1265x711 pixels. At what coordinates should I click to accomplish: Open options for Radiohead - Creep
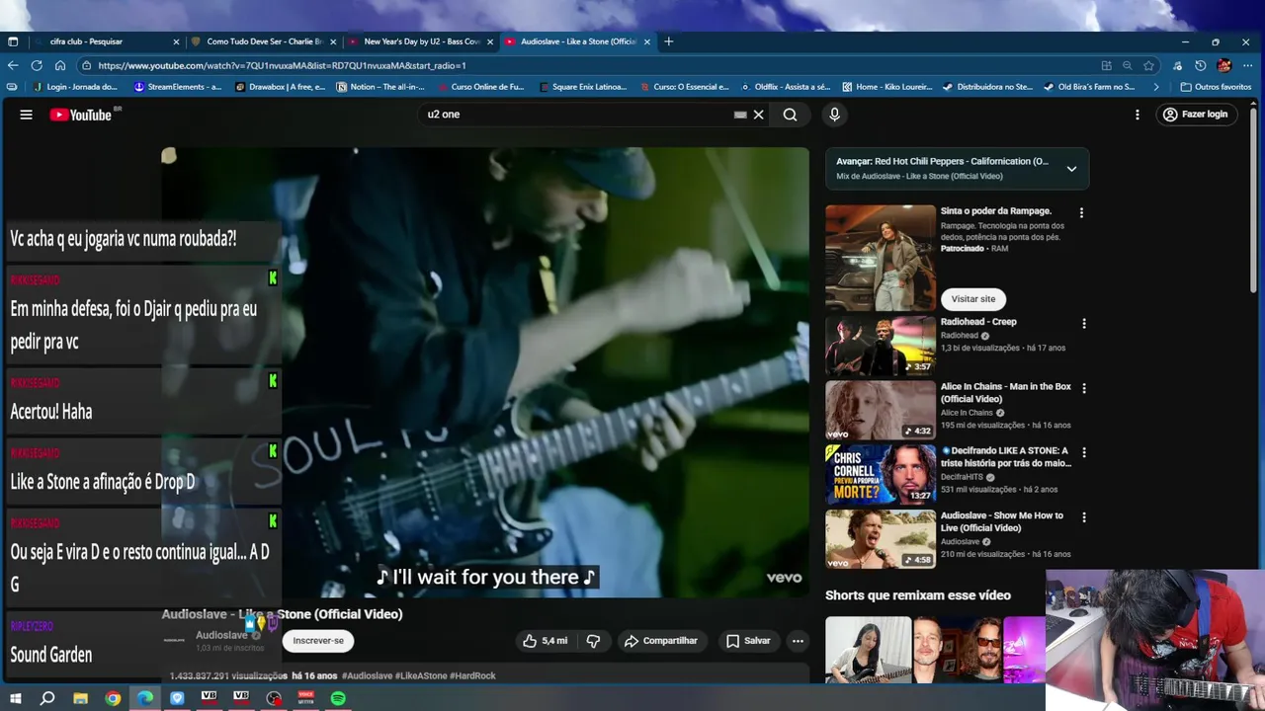1084,323
